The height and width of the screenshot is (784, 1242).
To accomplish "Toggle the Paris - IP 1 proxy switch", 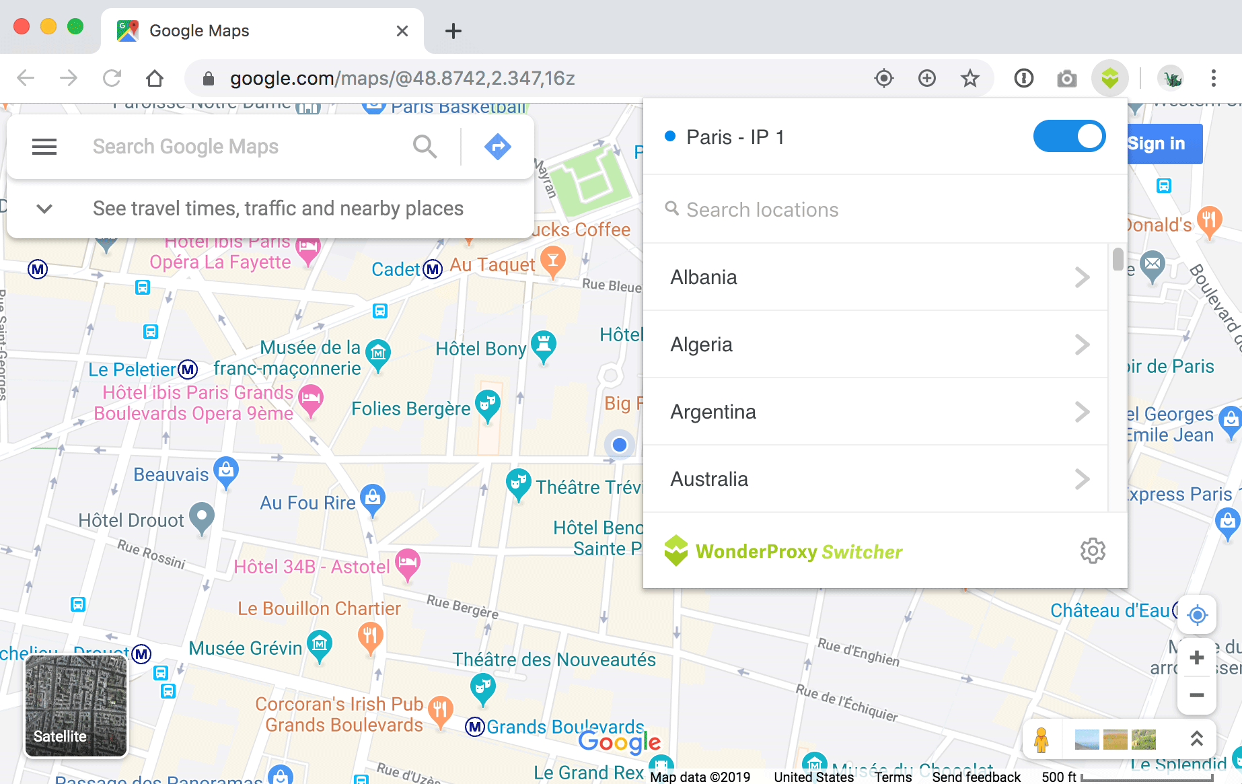I will click(x=1069, y=137).
